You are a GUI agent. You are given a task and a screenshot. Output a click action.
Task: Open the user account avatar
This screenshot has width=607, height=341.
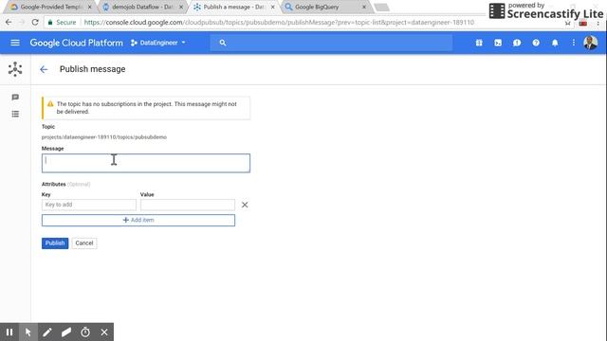[x=590, y=43]
